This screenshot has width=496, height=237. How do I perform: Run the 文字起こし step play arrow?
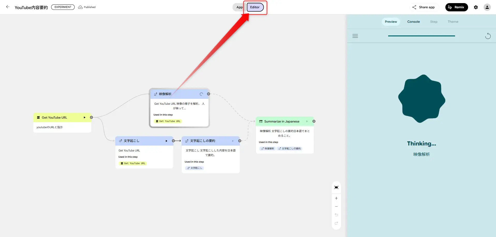[166, 141]
